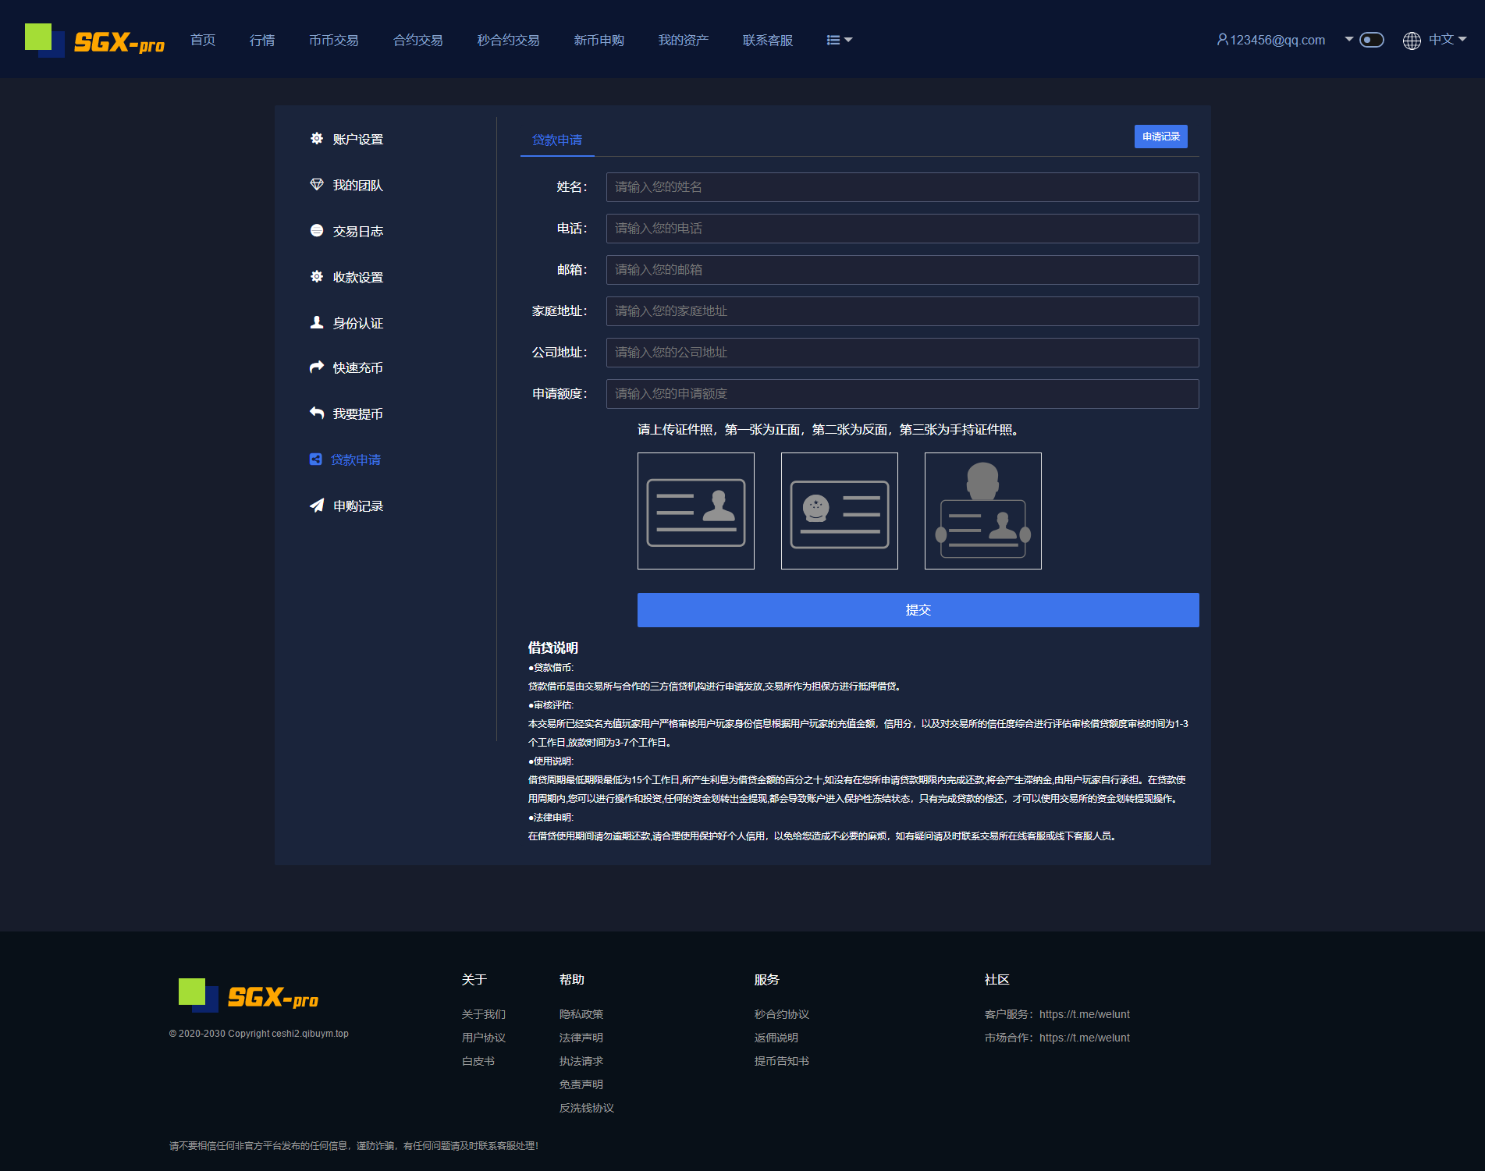The height and width of the screenshot is (1171, 1485).
Task: Expand the list menu dropdown in navbar
Action: click(839, 40)
